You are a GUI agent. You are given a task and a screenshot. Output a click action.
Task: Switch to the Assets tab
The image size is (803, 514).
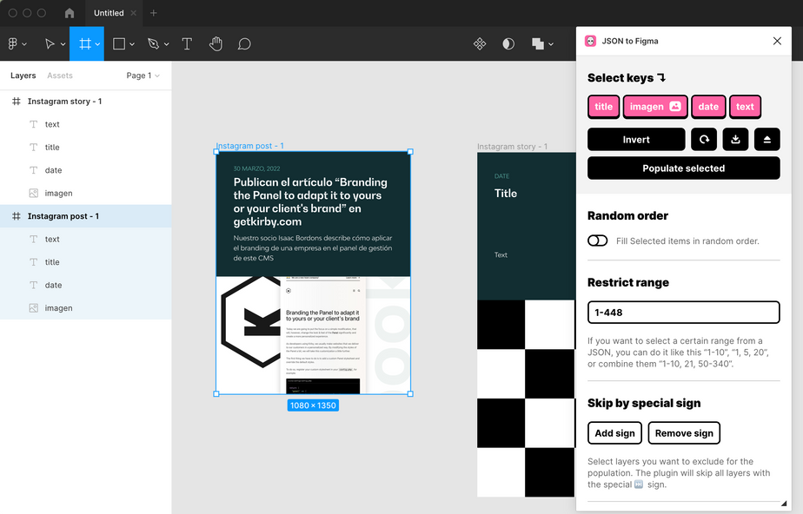[60, 76]
